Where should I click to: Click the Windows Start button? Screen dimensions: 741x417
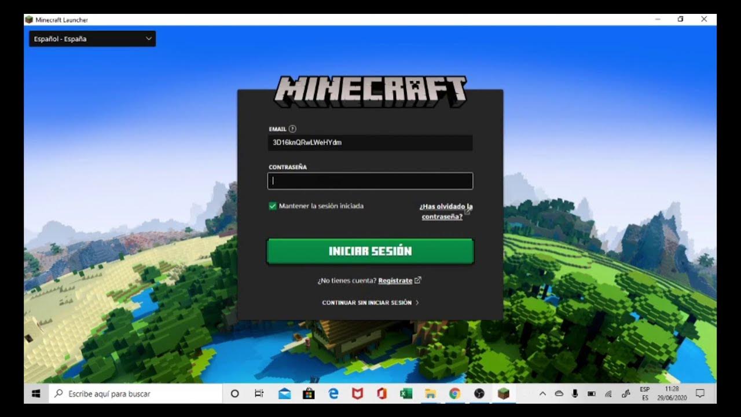(x=36, y=394)
